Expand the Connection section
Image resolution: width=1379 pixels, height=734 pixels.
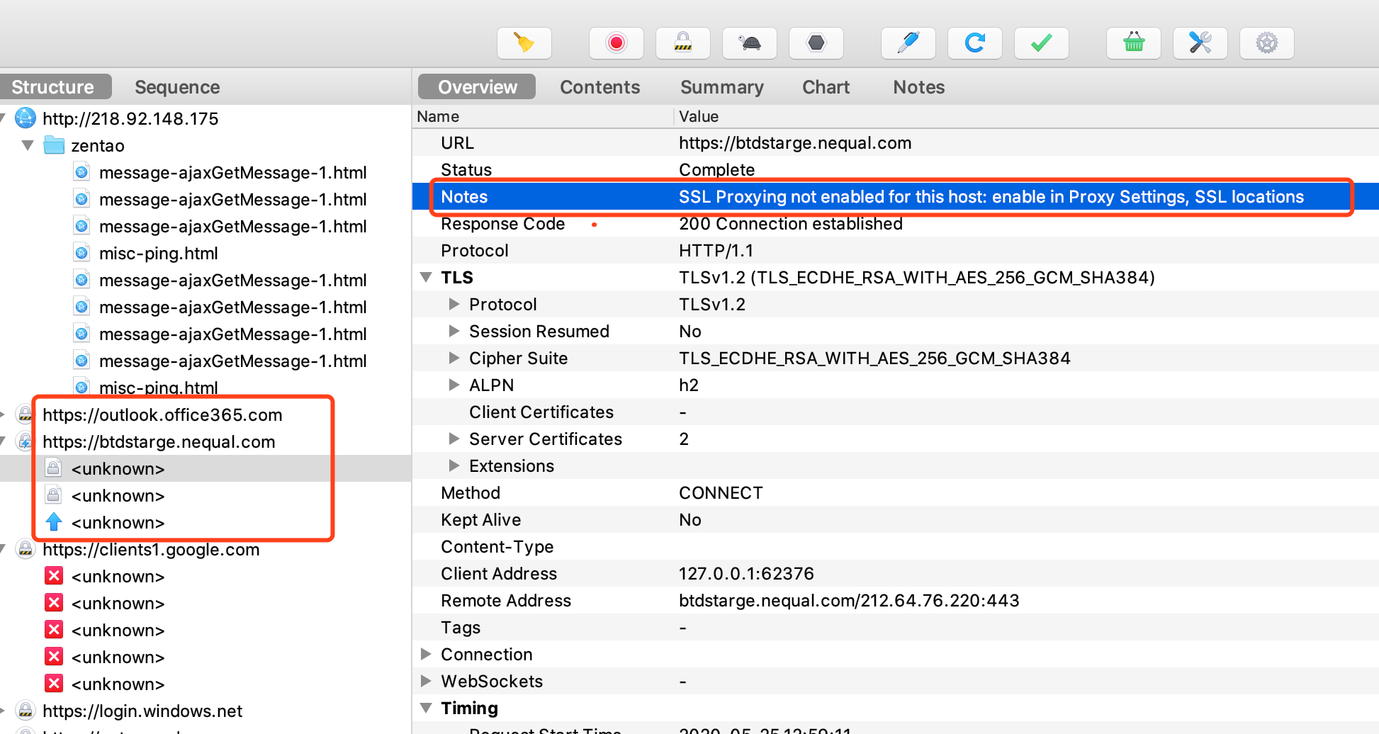pyautogui.click(x=425, y=654)
